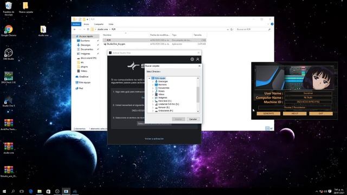The height and width of the screenshot is (195, 347).
Task: Select the Avid Pro Tools archive icon
Action: click(x=9, y=124)
